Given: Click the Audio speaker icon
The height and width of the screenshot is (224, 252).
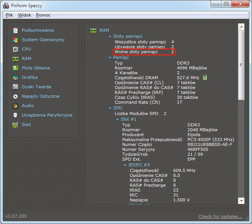Looking at the screenshot, I should [15, 106].
